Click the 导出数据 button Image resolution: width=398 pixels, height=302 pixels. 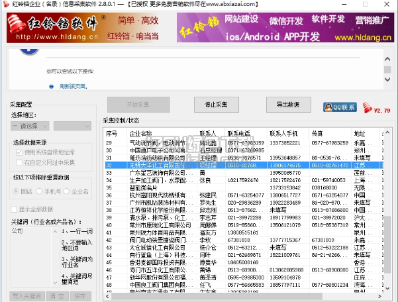coord(288,105)
